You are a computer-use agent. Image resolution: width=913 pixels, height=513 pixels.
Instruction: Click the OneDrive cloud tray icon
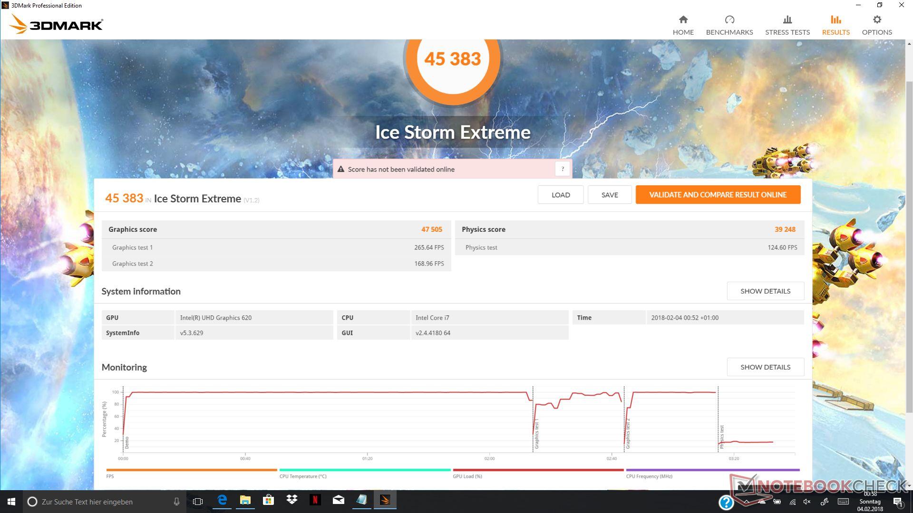pos(762,502)
